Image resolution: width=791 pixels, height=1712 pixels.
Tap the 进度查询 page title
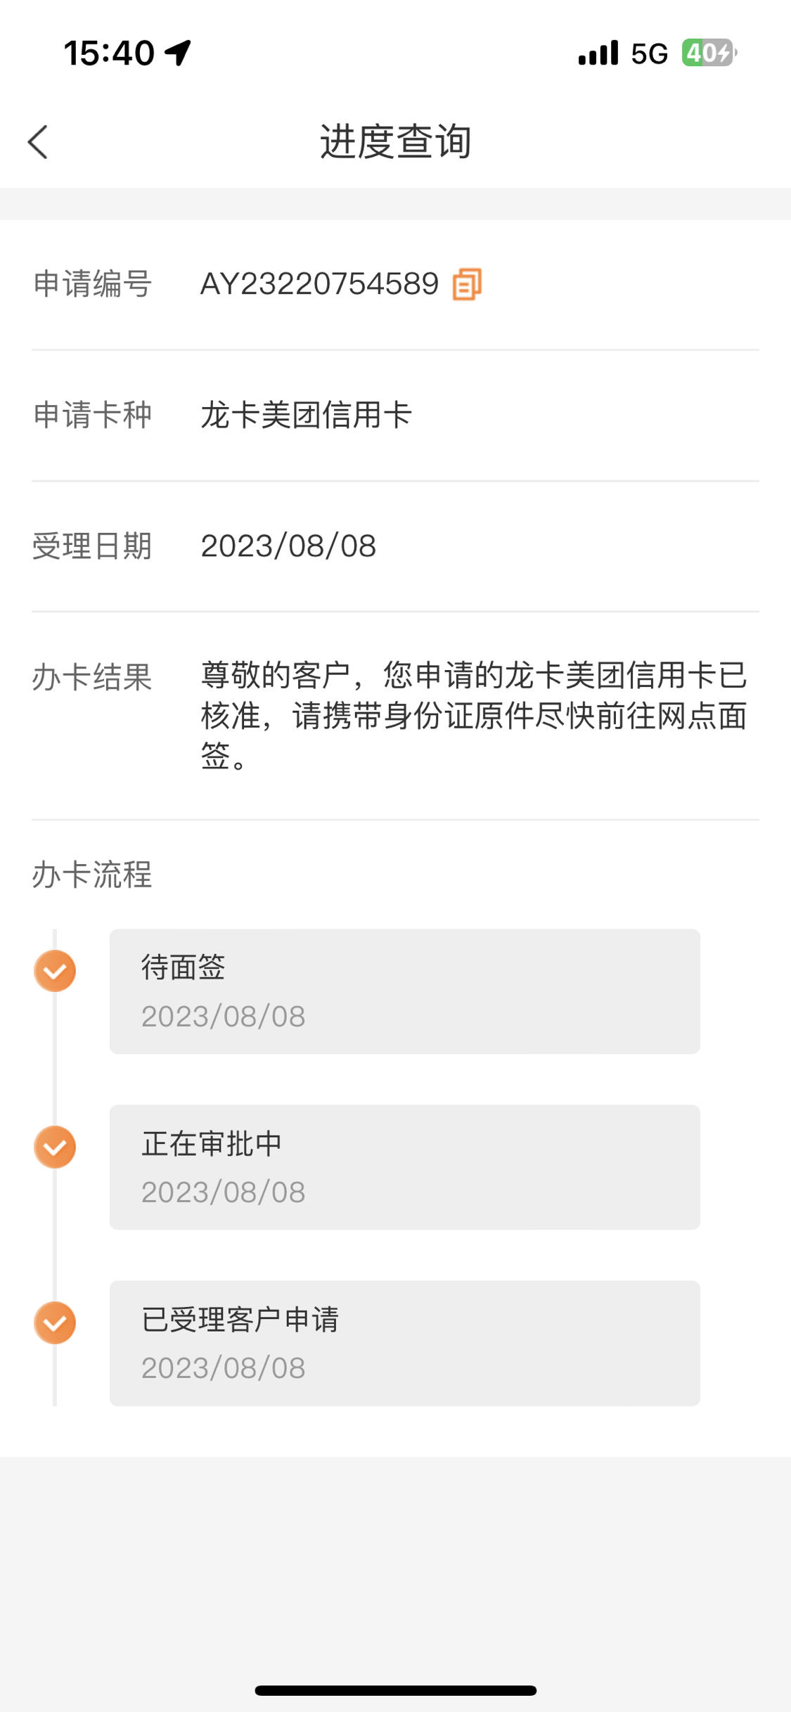tap(395, 141)
